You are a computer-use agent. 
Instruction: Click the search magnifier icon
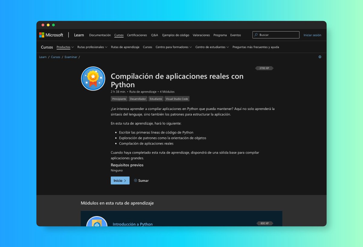256,35
